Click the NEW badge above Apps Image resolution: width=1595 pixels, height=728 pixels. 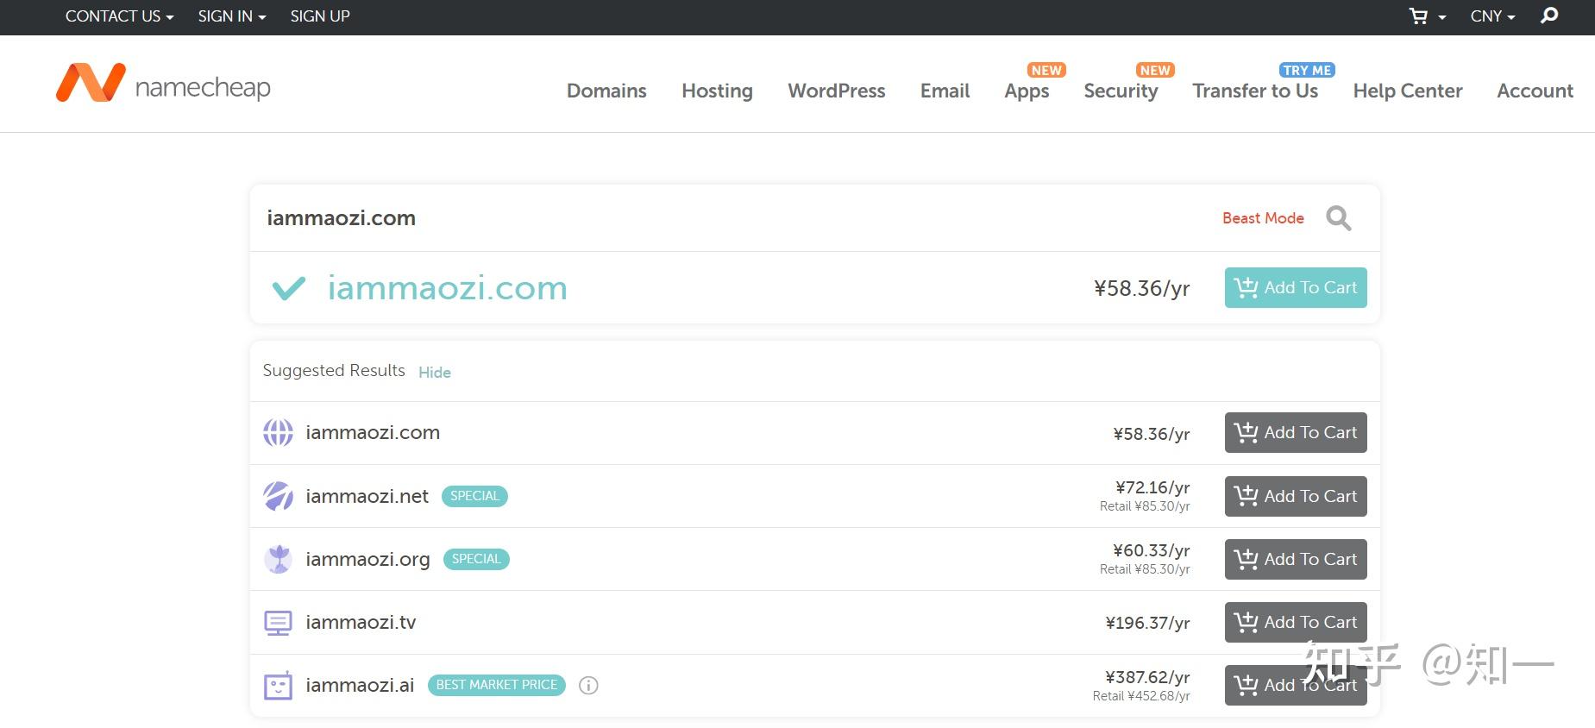pyautogui.click(x=1046, y=70)
